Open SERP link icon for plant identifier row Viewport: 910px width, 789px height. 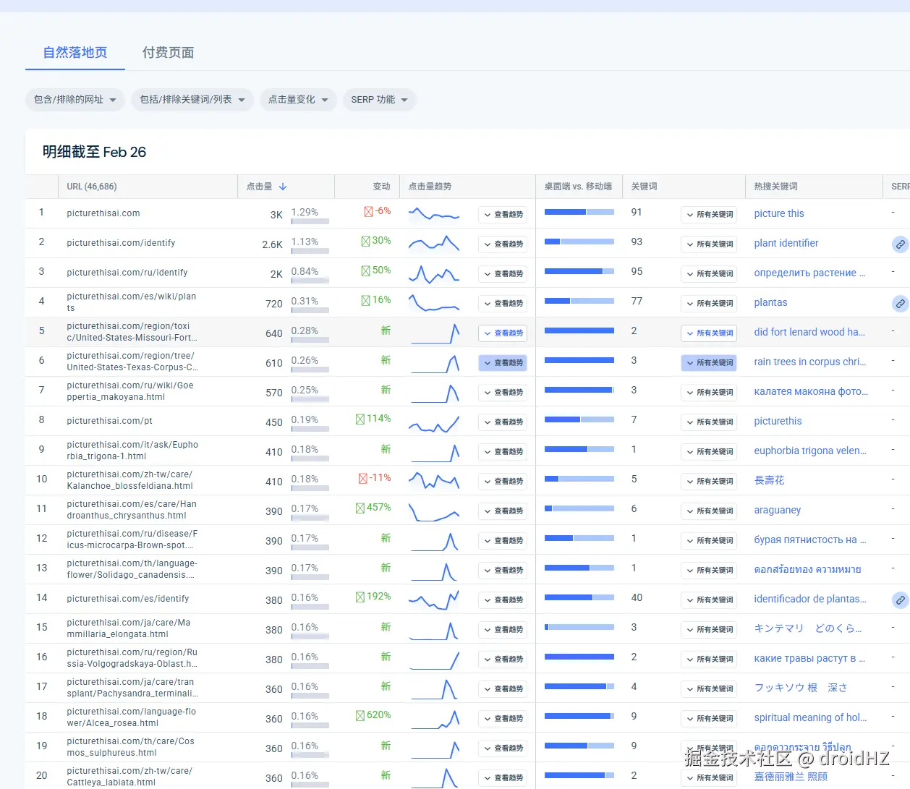click(x=900, y=244)
